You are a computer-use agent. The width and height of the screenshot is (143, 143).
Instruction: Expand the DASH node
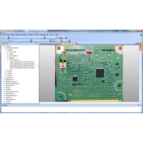point(6,72)
